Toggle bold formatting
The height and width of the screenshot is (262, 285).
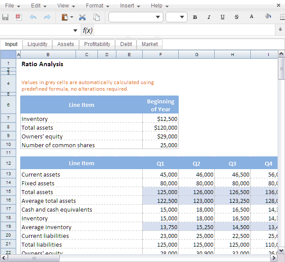195,17
